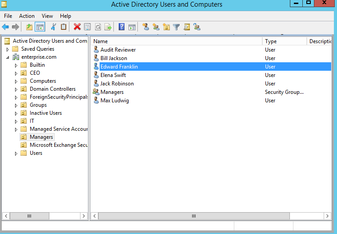
Task: Select the Domain Controllers tree label
Action: point(52,89)
